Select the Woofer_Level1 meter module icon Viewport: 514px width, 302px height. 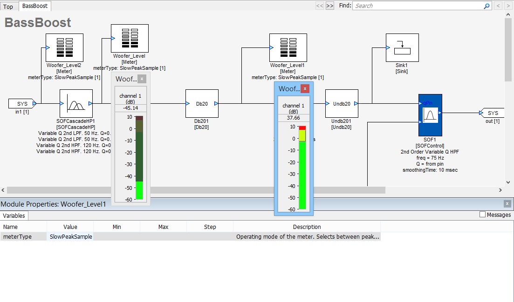pyautogui.click(x=288, y=47)
